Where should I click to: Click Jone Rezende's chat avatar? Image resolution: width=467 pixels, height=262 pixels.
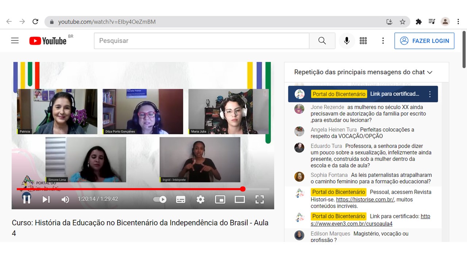(x=299, y=109)
